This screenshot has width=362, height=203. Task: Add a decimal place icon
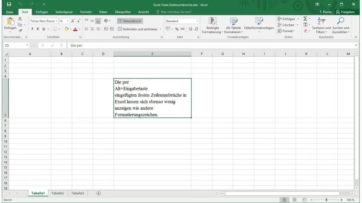click(190, 29)
